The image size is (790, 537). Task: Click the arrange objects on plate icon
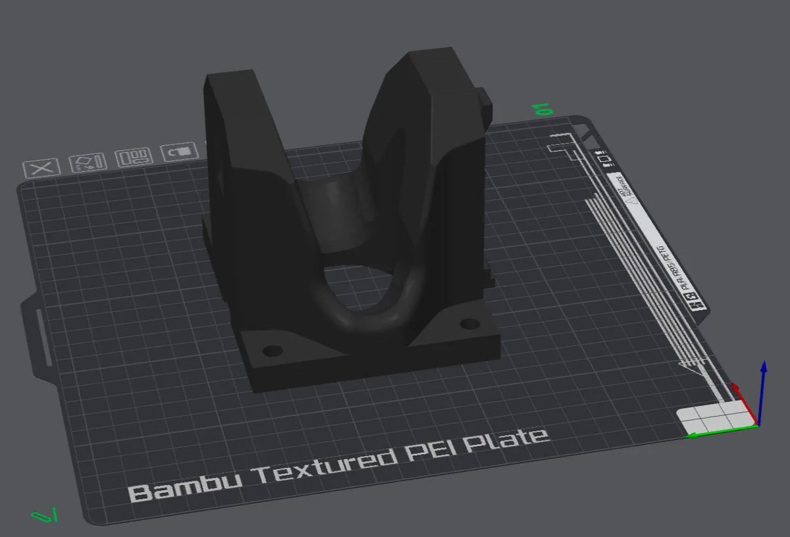(134, 157)
